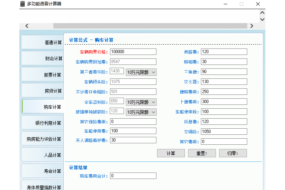Open the 身体质量指数计算 tab
This screenshot has height=190, width=285.
click(x=42, y=185)
